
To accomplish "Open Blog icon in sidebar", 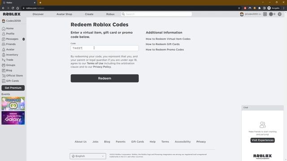I will [x=4, y=71].
